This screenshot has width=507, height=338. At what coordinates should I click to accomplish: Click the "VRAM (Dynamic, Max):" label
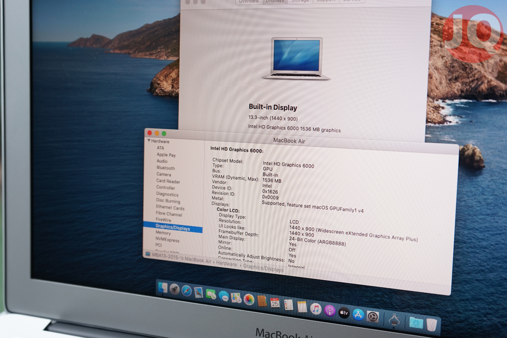coord(236,178)
